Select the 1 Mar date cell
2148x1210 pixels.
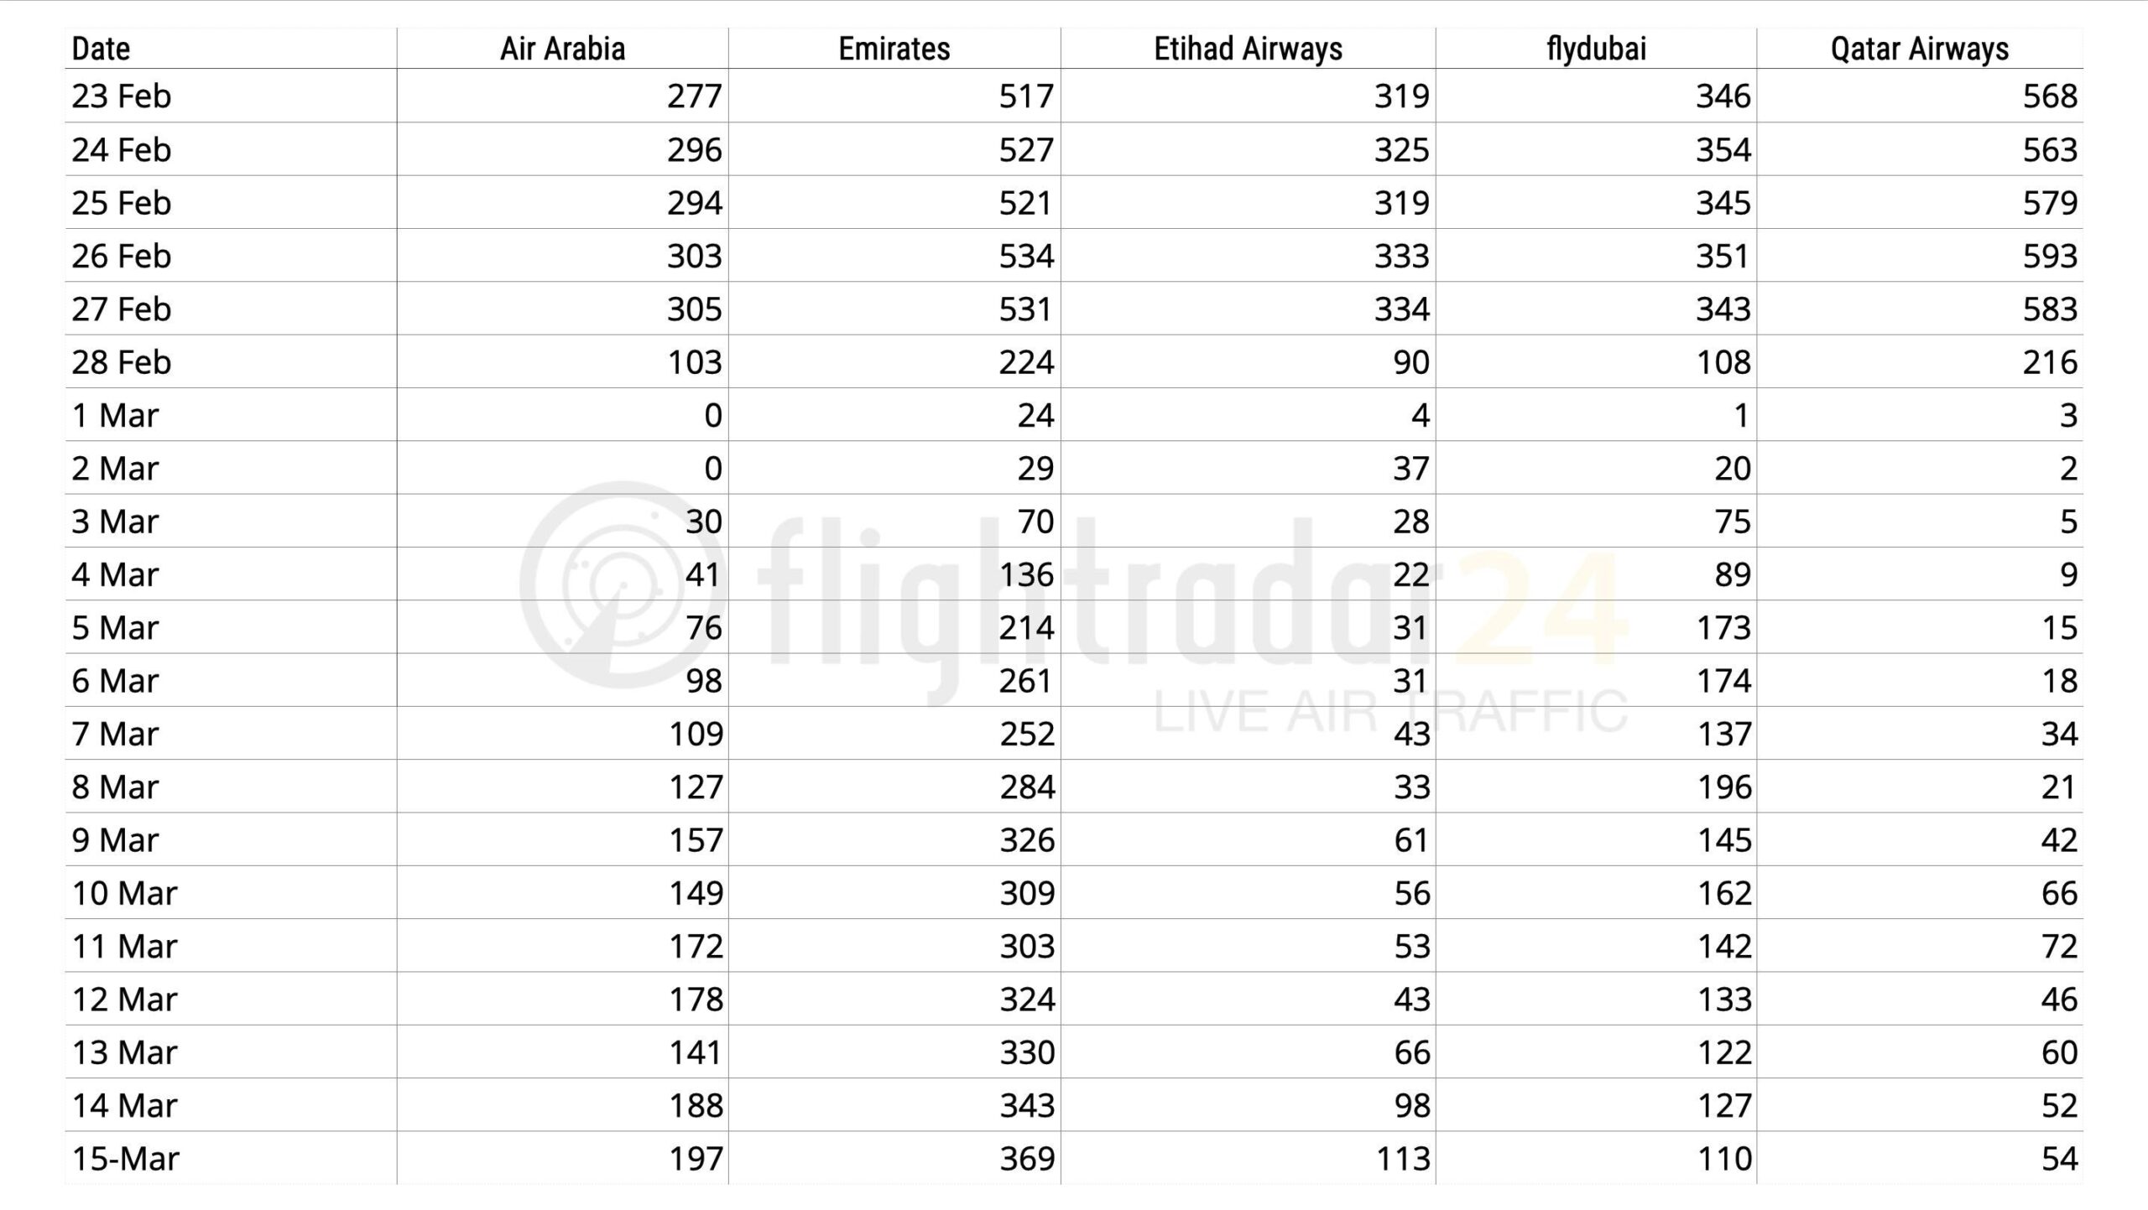click(x=115, y=415)
